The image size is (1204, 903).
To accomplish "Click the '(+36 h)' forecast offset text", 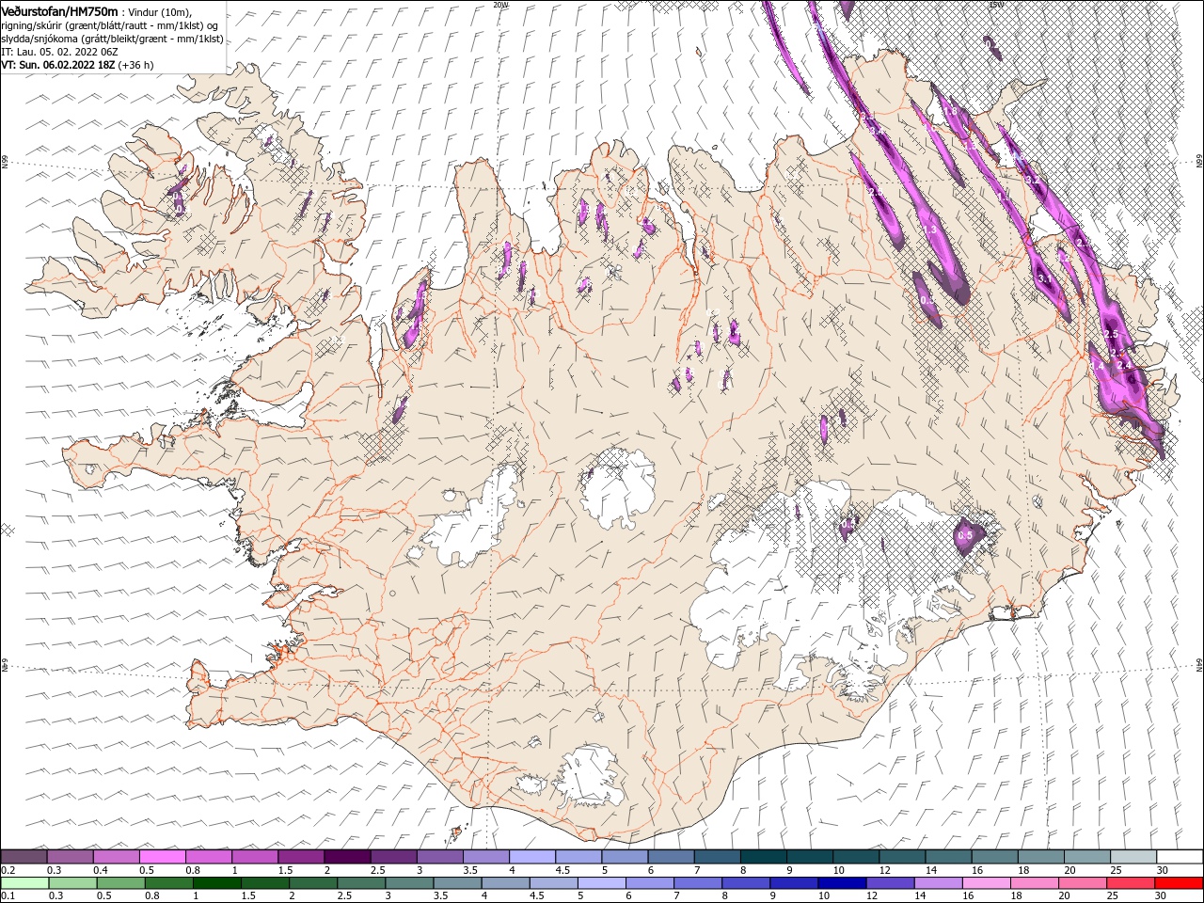I will coord(136,65).
